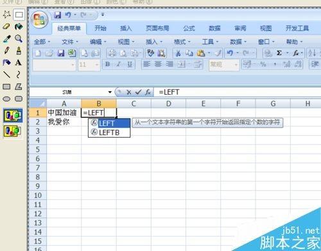
Task: Click the AutoSum sigma icon
Action: (279, 53)
